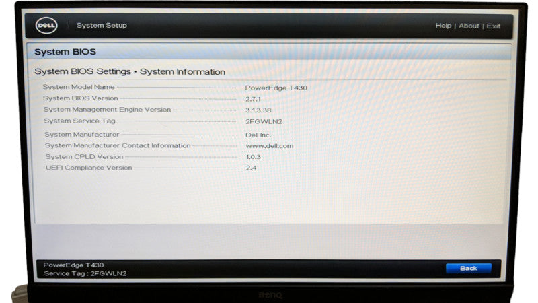Screen dimensions: 538x303
Task: Click the System BIOS heading
Action: [65, 52]
